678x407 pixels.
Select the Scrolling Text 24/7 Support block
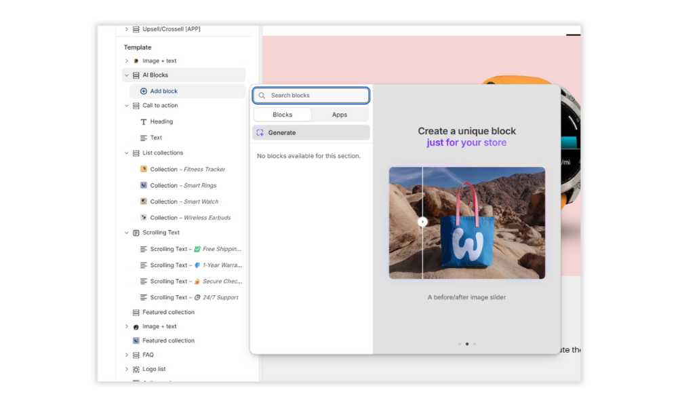point(188,298)
